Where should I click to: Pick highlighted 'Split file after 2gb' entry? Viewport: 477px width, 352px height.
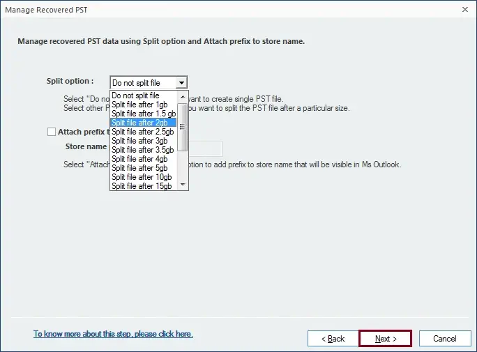point(144,123)
